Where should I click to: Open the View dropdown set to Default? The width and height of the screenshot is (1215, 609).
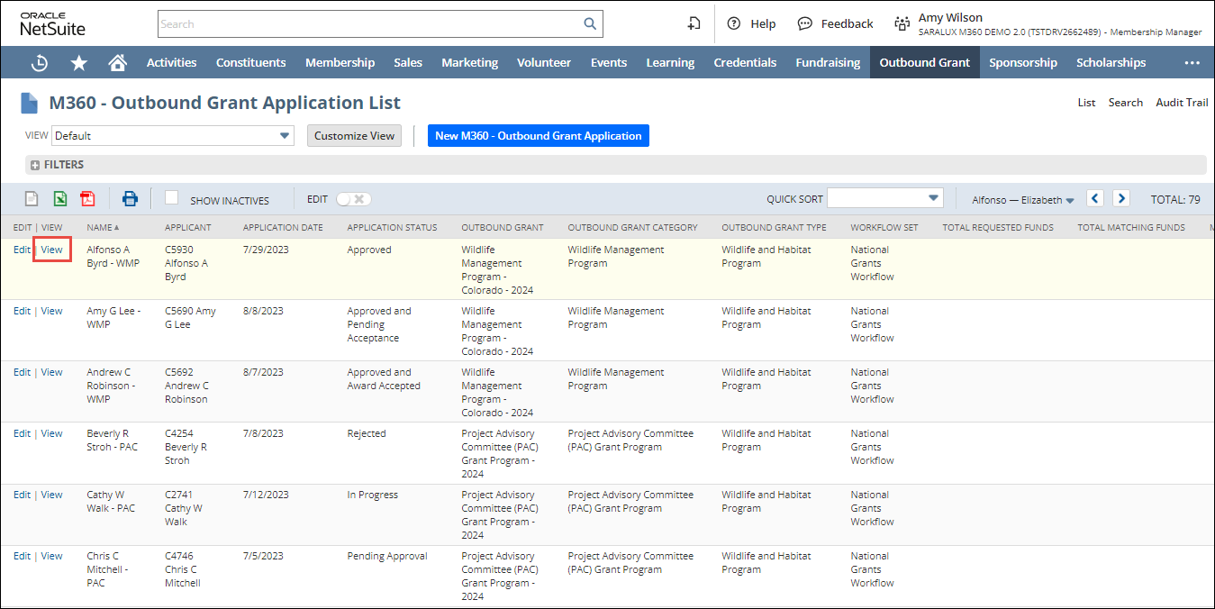click(173, 136)
